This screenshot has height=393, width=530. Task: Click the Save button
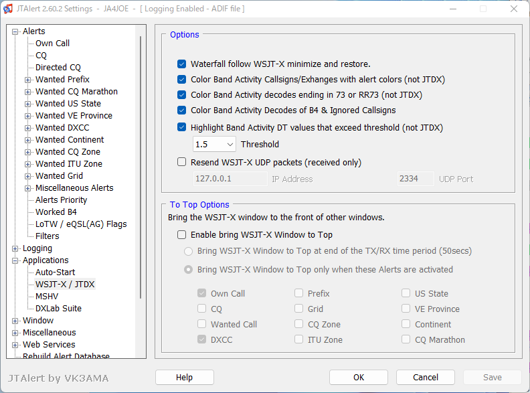[493, 378]
